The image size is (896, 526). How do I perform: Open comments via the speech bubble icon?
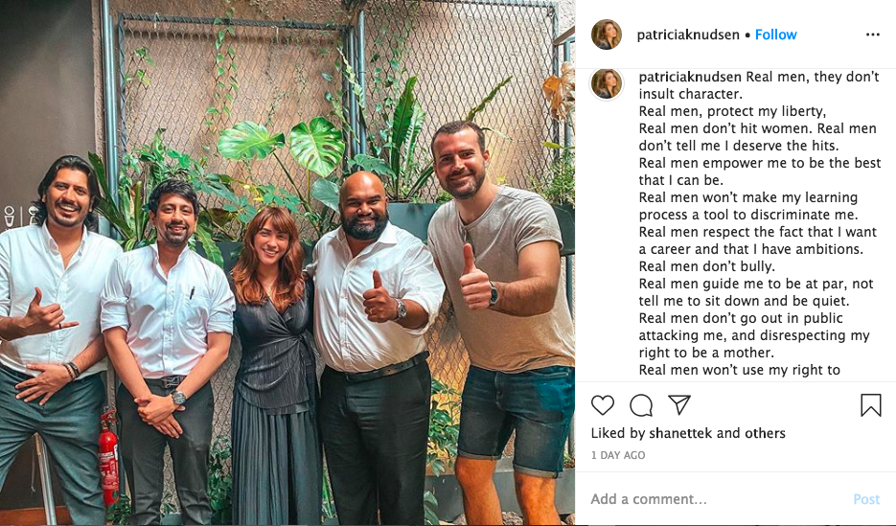pos(641,405)
